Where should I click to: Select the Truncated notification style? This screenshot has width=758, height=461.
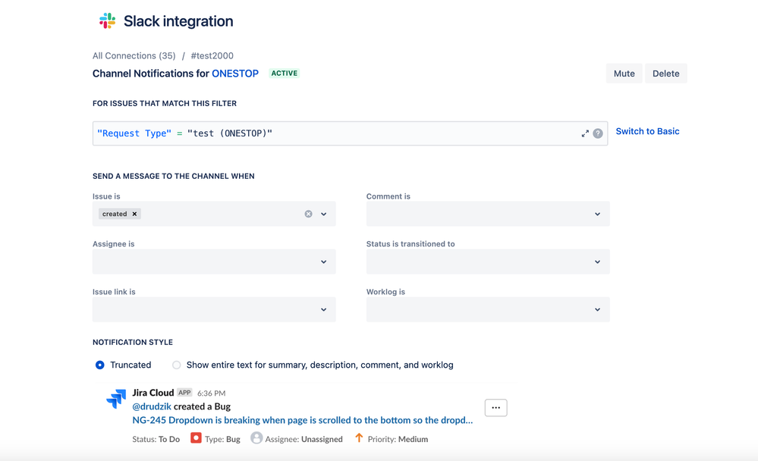(99, 365)
